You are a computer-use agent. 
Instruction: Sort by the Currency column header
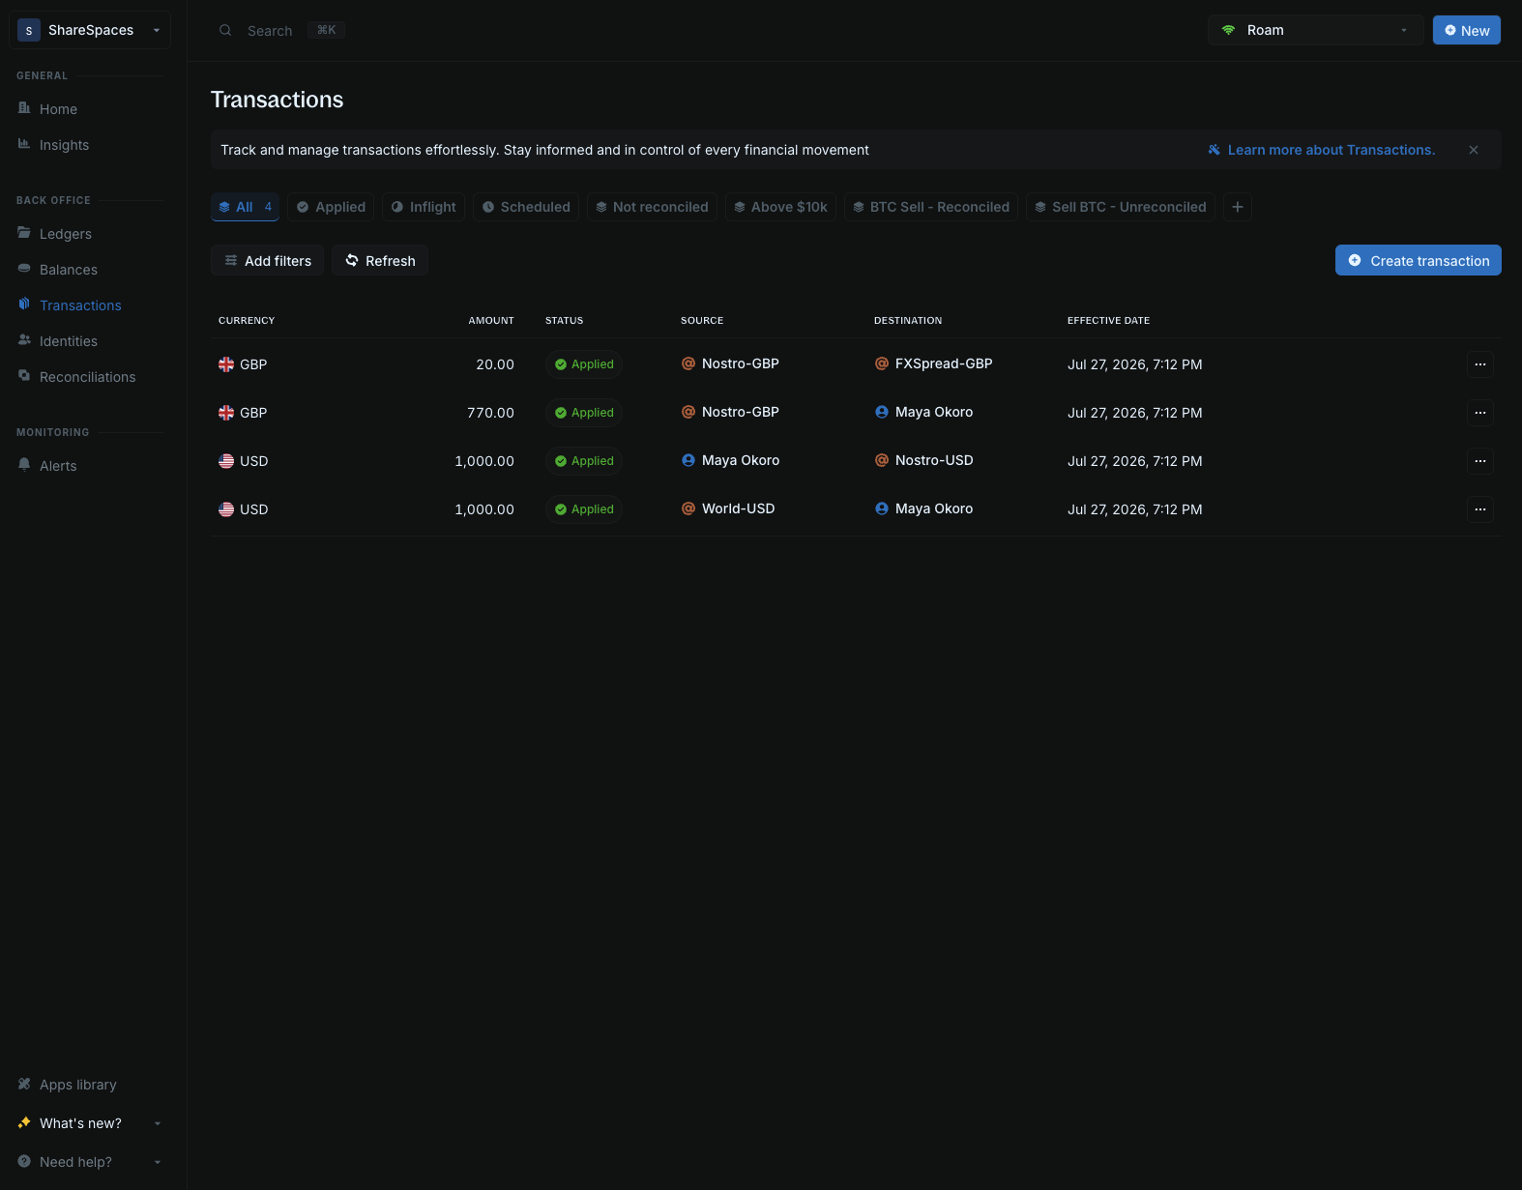click(x=247, y=320)
